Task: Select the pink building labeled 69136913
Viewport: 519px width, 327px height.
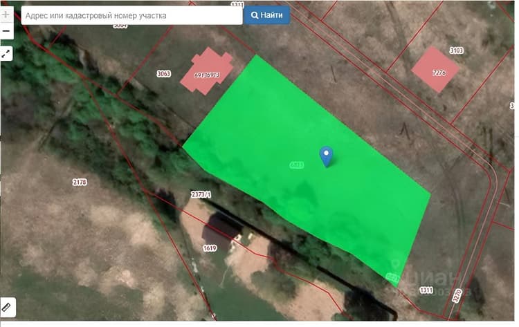Action: (207, 71)
